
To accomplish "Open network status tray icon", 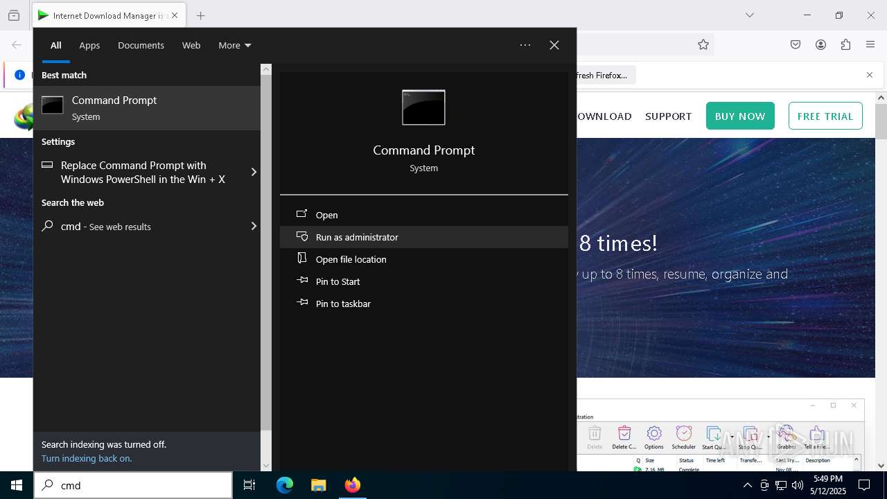I will pos(781,485).
